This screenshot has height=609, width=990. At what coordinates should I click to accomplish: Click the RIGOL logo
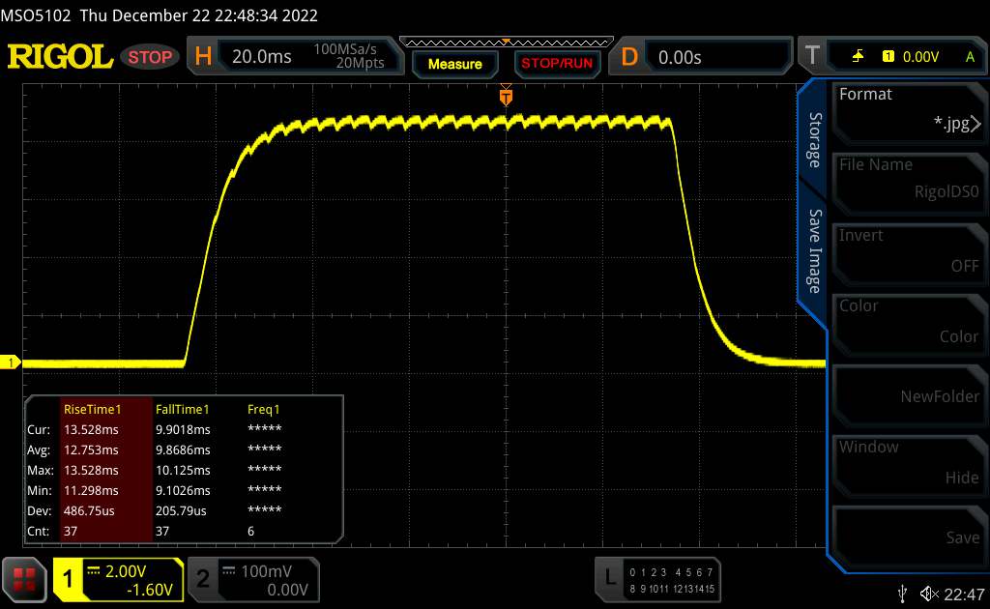click(x=60, y=57)
